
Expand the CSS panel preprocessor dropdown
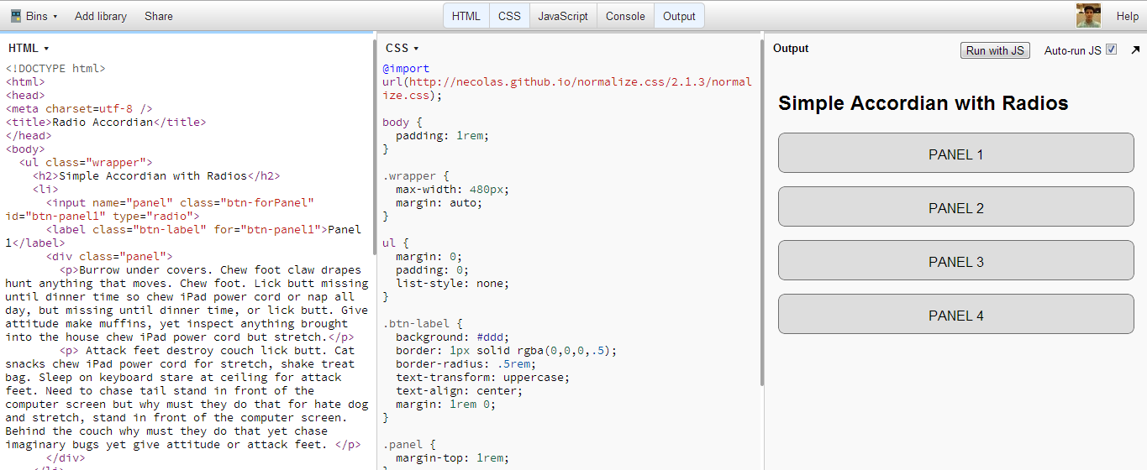point(402,49)
